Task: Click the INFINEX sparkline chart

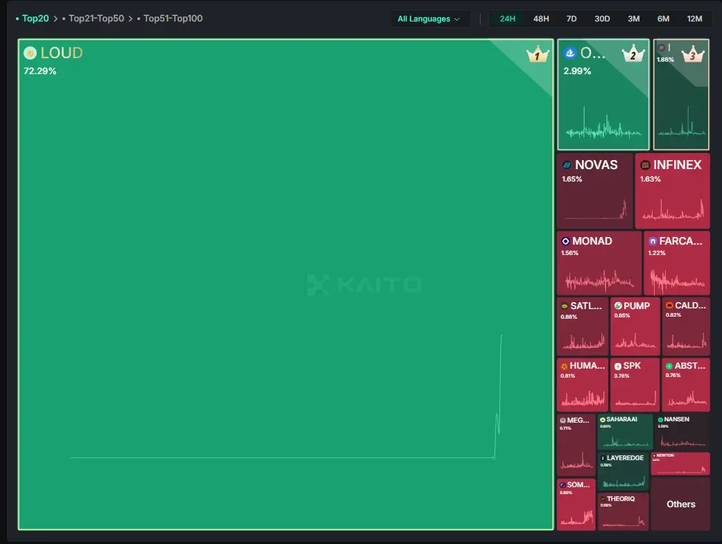Action: click(673, 209)
